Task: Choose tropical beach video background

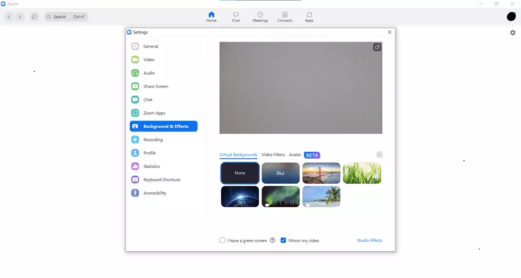Action: coord(321,197)
